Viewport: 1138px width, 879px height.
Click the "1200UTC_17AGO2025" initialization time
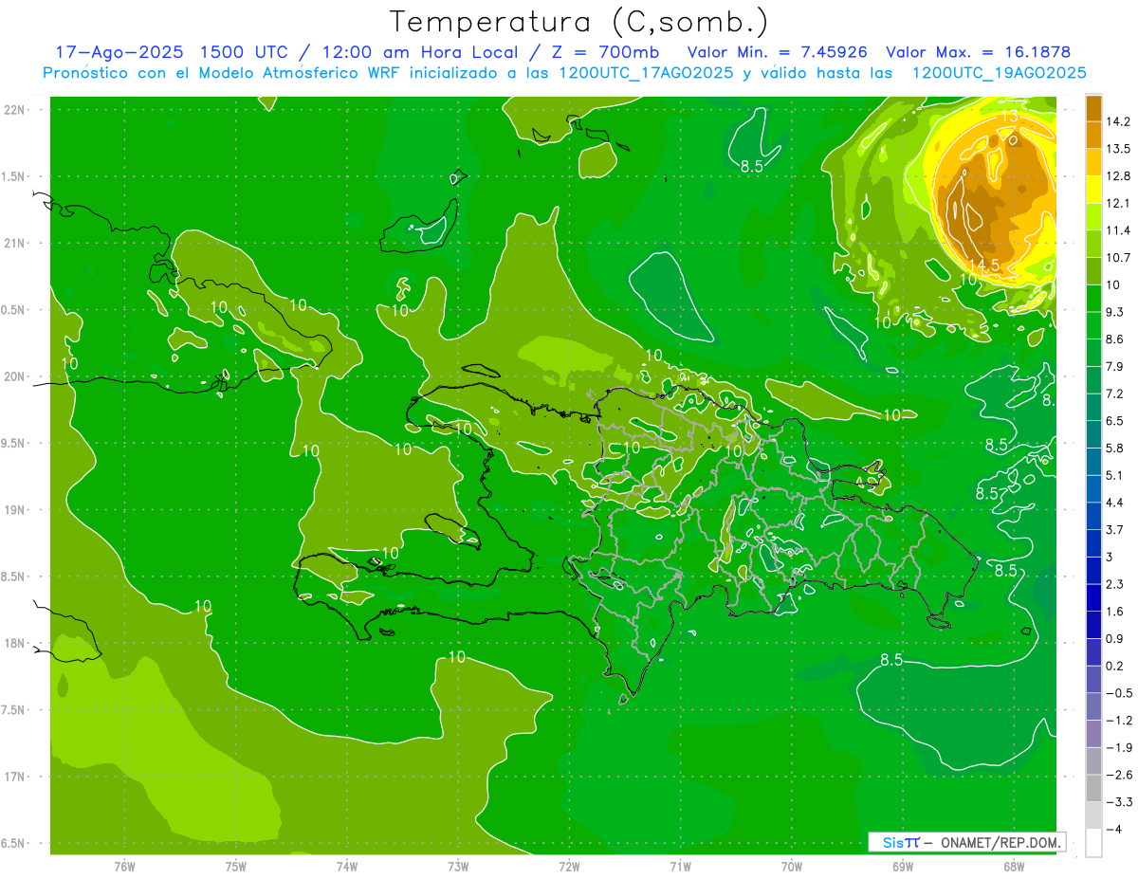tap(642, 73)
